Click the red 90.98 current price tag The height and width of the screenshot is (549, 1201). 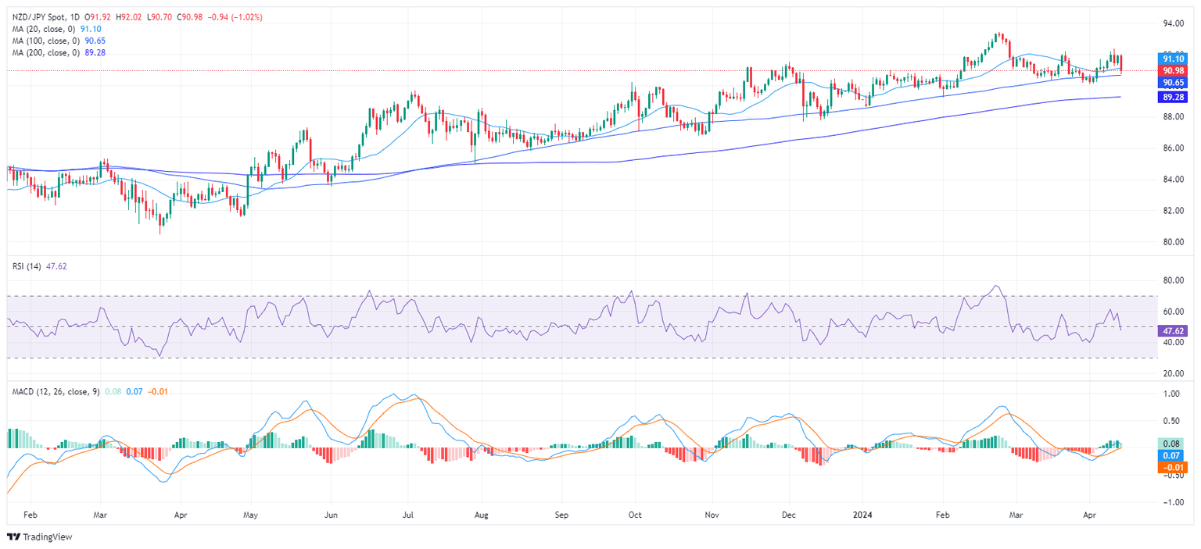[x=1171, y=70]
